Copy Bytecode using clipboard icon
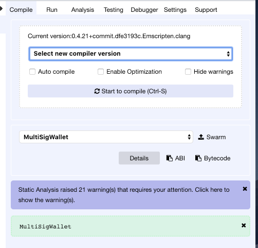 click(x=198, y=158)
